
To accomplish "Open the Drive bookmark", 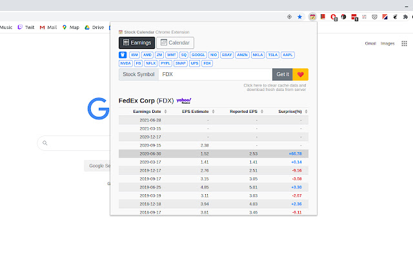I will point(94,27).
